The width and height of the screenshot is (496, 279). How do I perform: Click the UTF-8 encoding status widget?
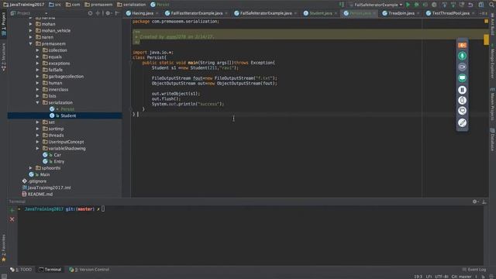442,277
